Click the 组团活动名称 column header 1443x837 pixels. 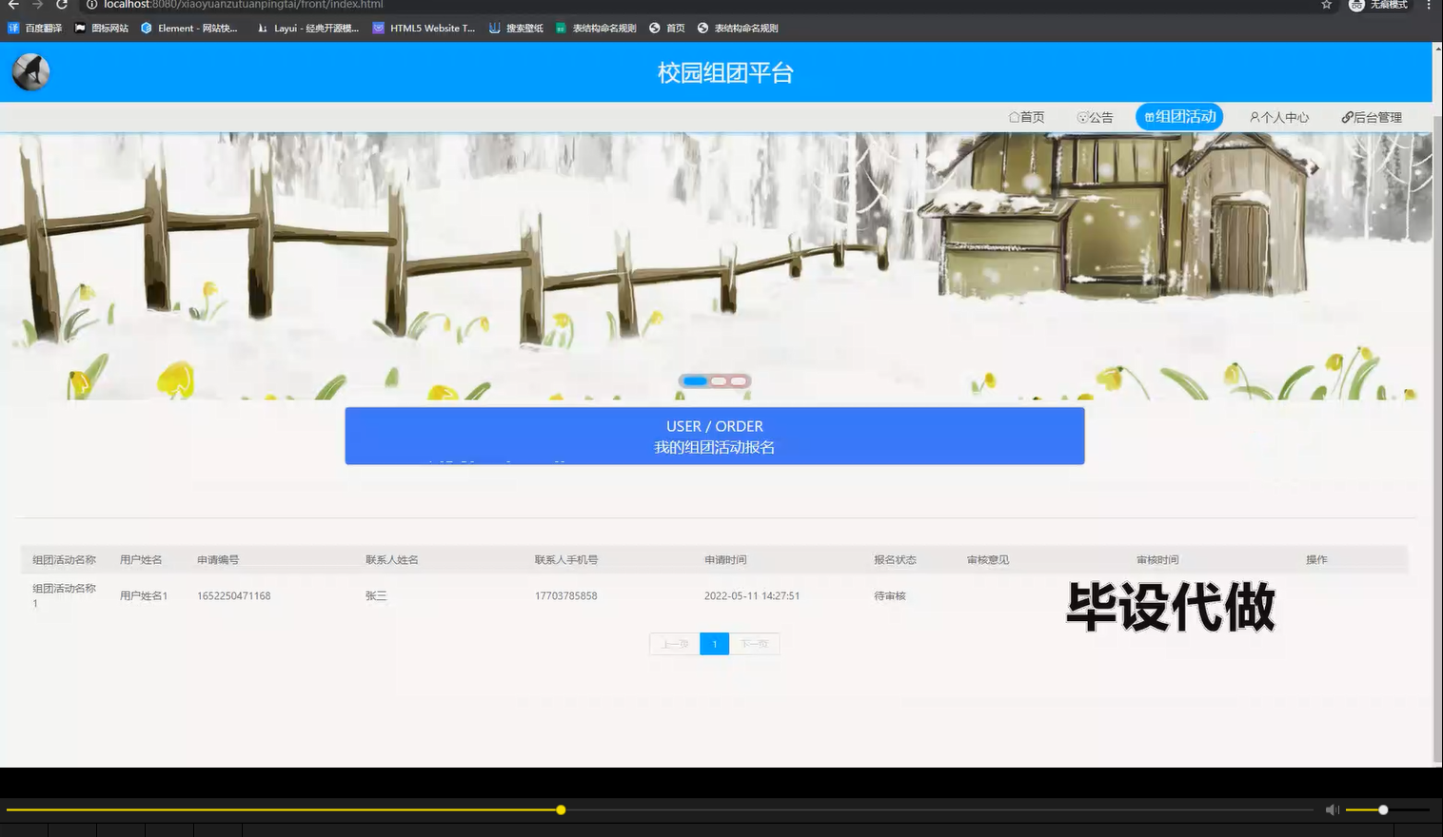point(64,559)
